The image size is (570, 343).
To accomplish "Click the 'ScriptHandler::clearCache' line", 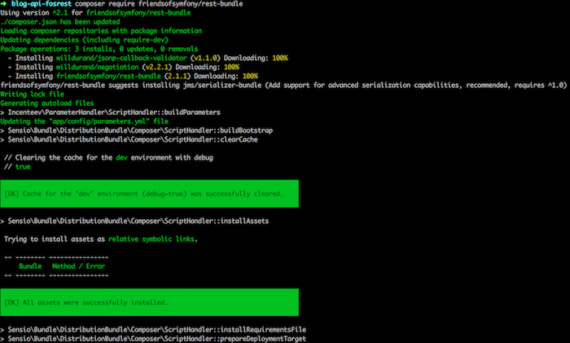I will (x=129, y=139).
